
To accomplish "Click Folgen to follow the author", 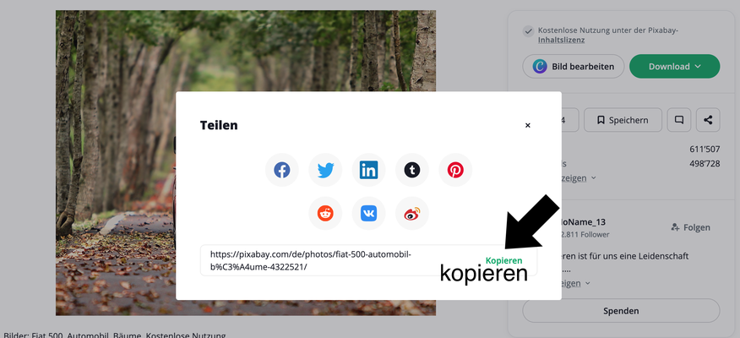I will coord(690,227).
